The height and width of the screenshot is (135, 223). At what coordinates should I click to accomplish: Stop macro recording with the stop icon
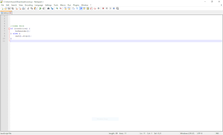[x=107, y=8]
